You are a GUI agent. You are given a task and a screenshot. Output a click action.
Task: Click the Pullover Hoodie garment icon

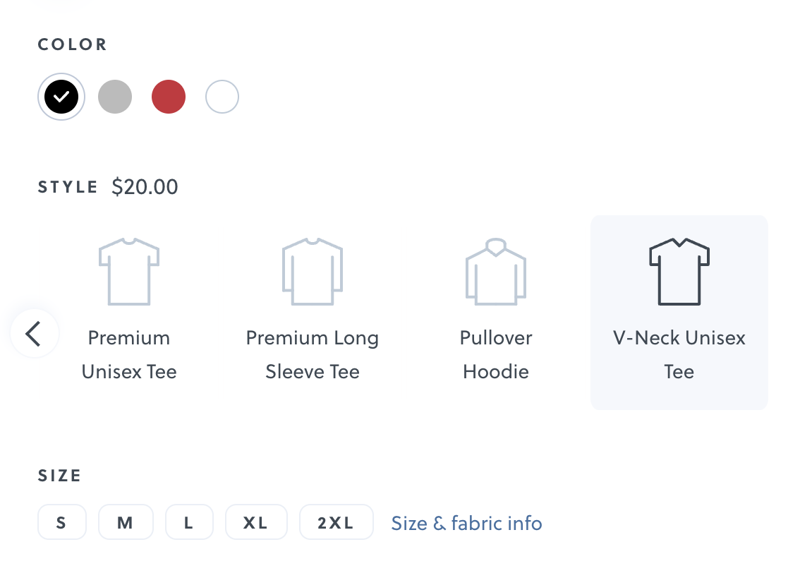click(496, 272)
